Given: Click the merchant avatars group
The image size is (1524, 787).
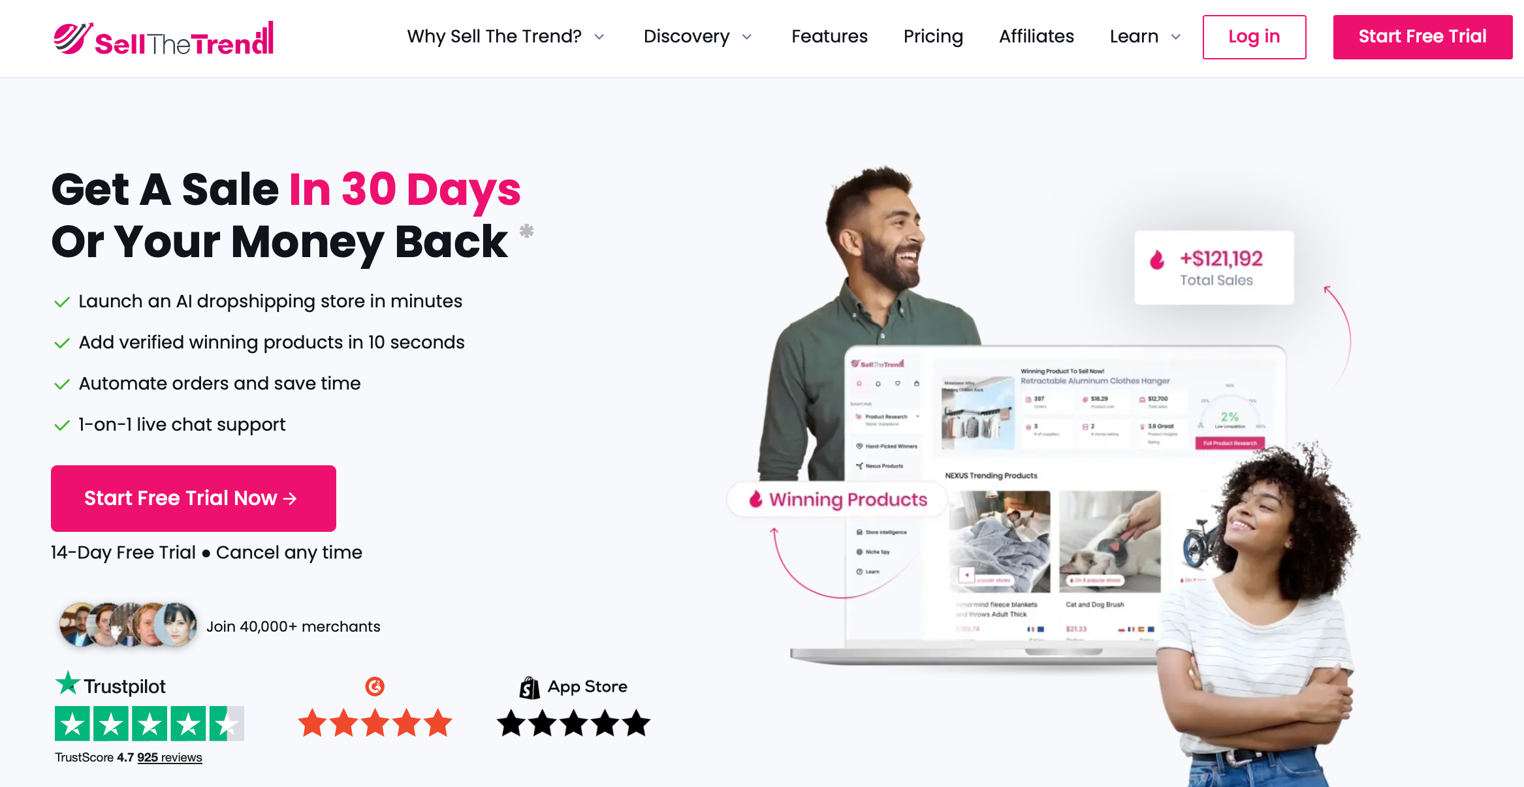Looking at the screenshot, I should [128, 625].
